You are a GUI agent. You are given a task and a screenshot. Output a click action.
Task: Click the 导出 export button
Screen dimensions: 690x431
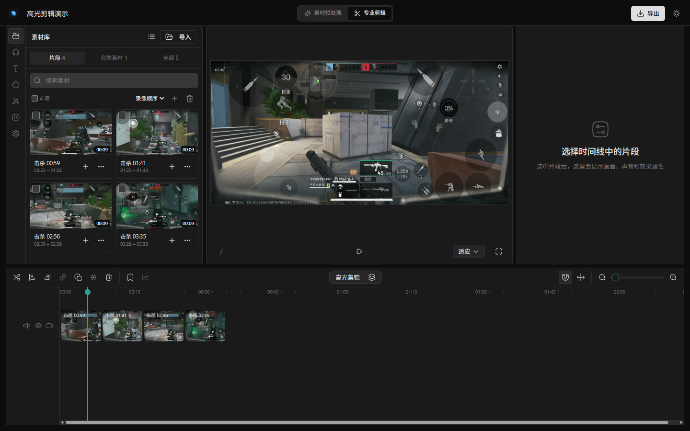click(x=648, y=13)
